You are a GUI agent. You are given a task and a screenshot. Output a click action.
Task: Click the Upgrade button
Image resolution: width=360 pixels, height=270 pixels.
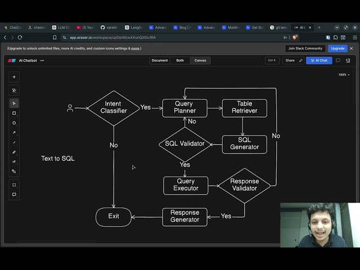click(x=337, y=48)
